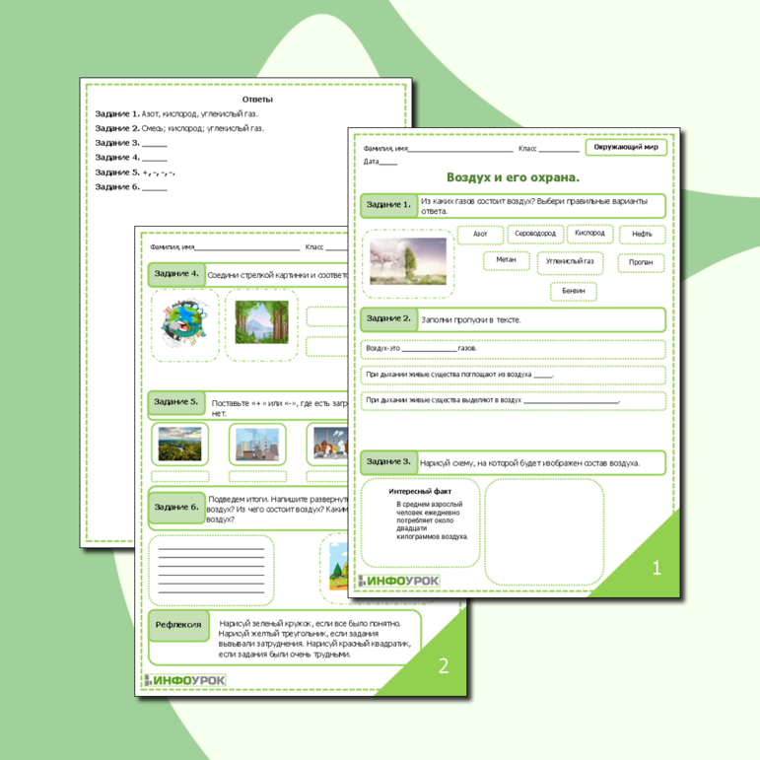Select the Кислород answer option
This screenshot has height=760, width=760.
589,234
